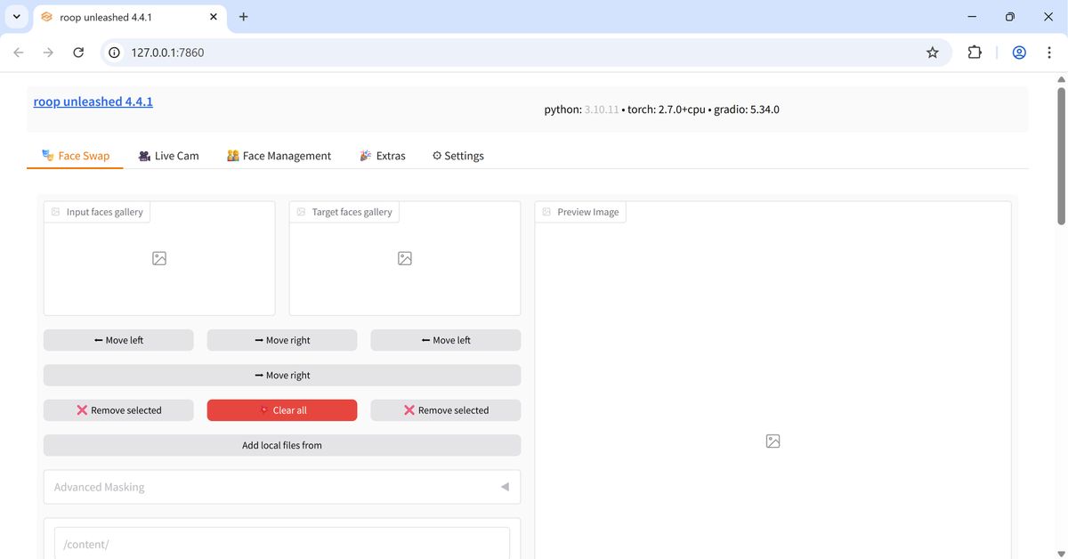Click Add local files from button
The height and width of the screenshot is (559, 1068).
281,444
